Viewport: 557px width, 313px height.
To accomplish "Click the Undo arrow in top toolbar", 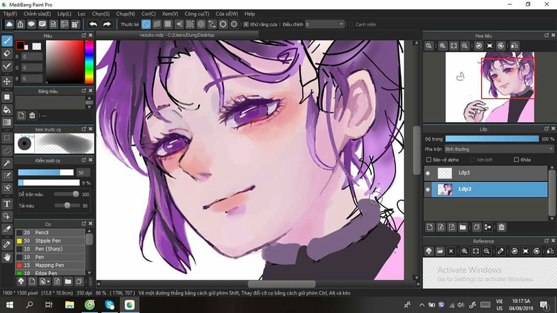I will coord(93,24).
